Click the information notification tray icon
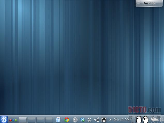164x123 pixels. pyautogui.click(x=75, y=120)
